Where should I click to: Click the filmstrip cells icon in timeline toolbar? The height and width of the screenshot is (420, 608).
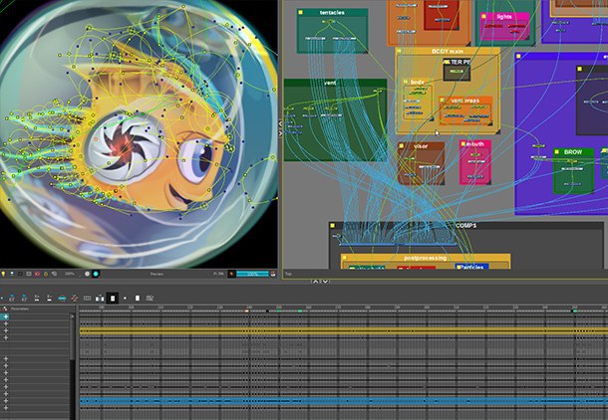(x=88, y=298)
